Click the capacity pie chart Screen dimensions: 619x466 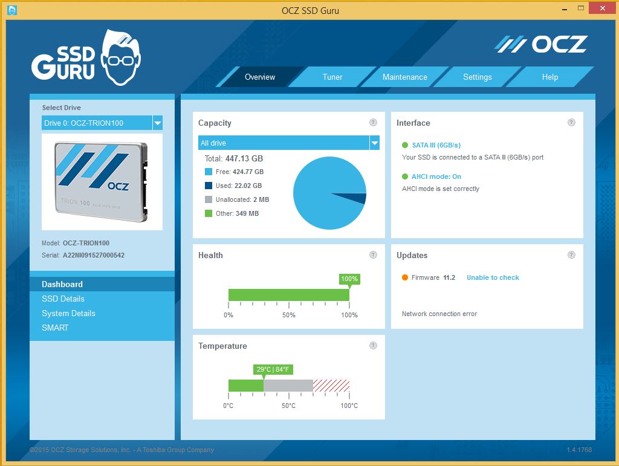(329, 193)
